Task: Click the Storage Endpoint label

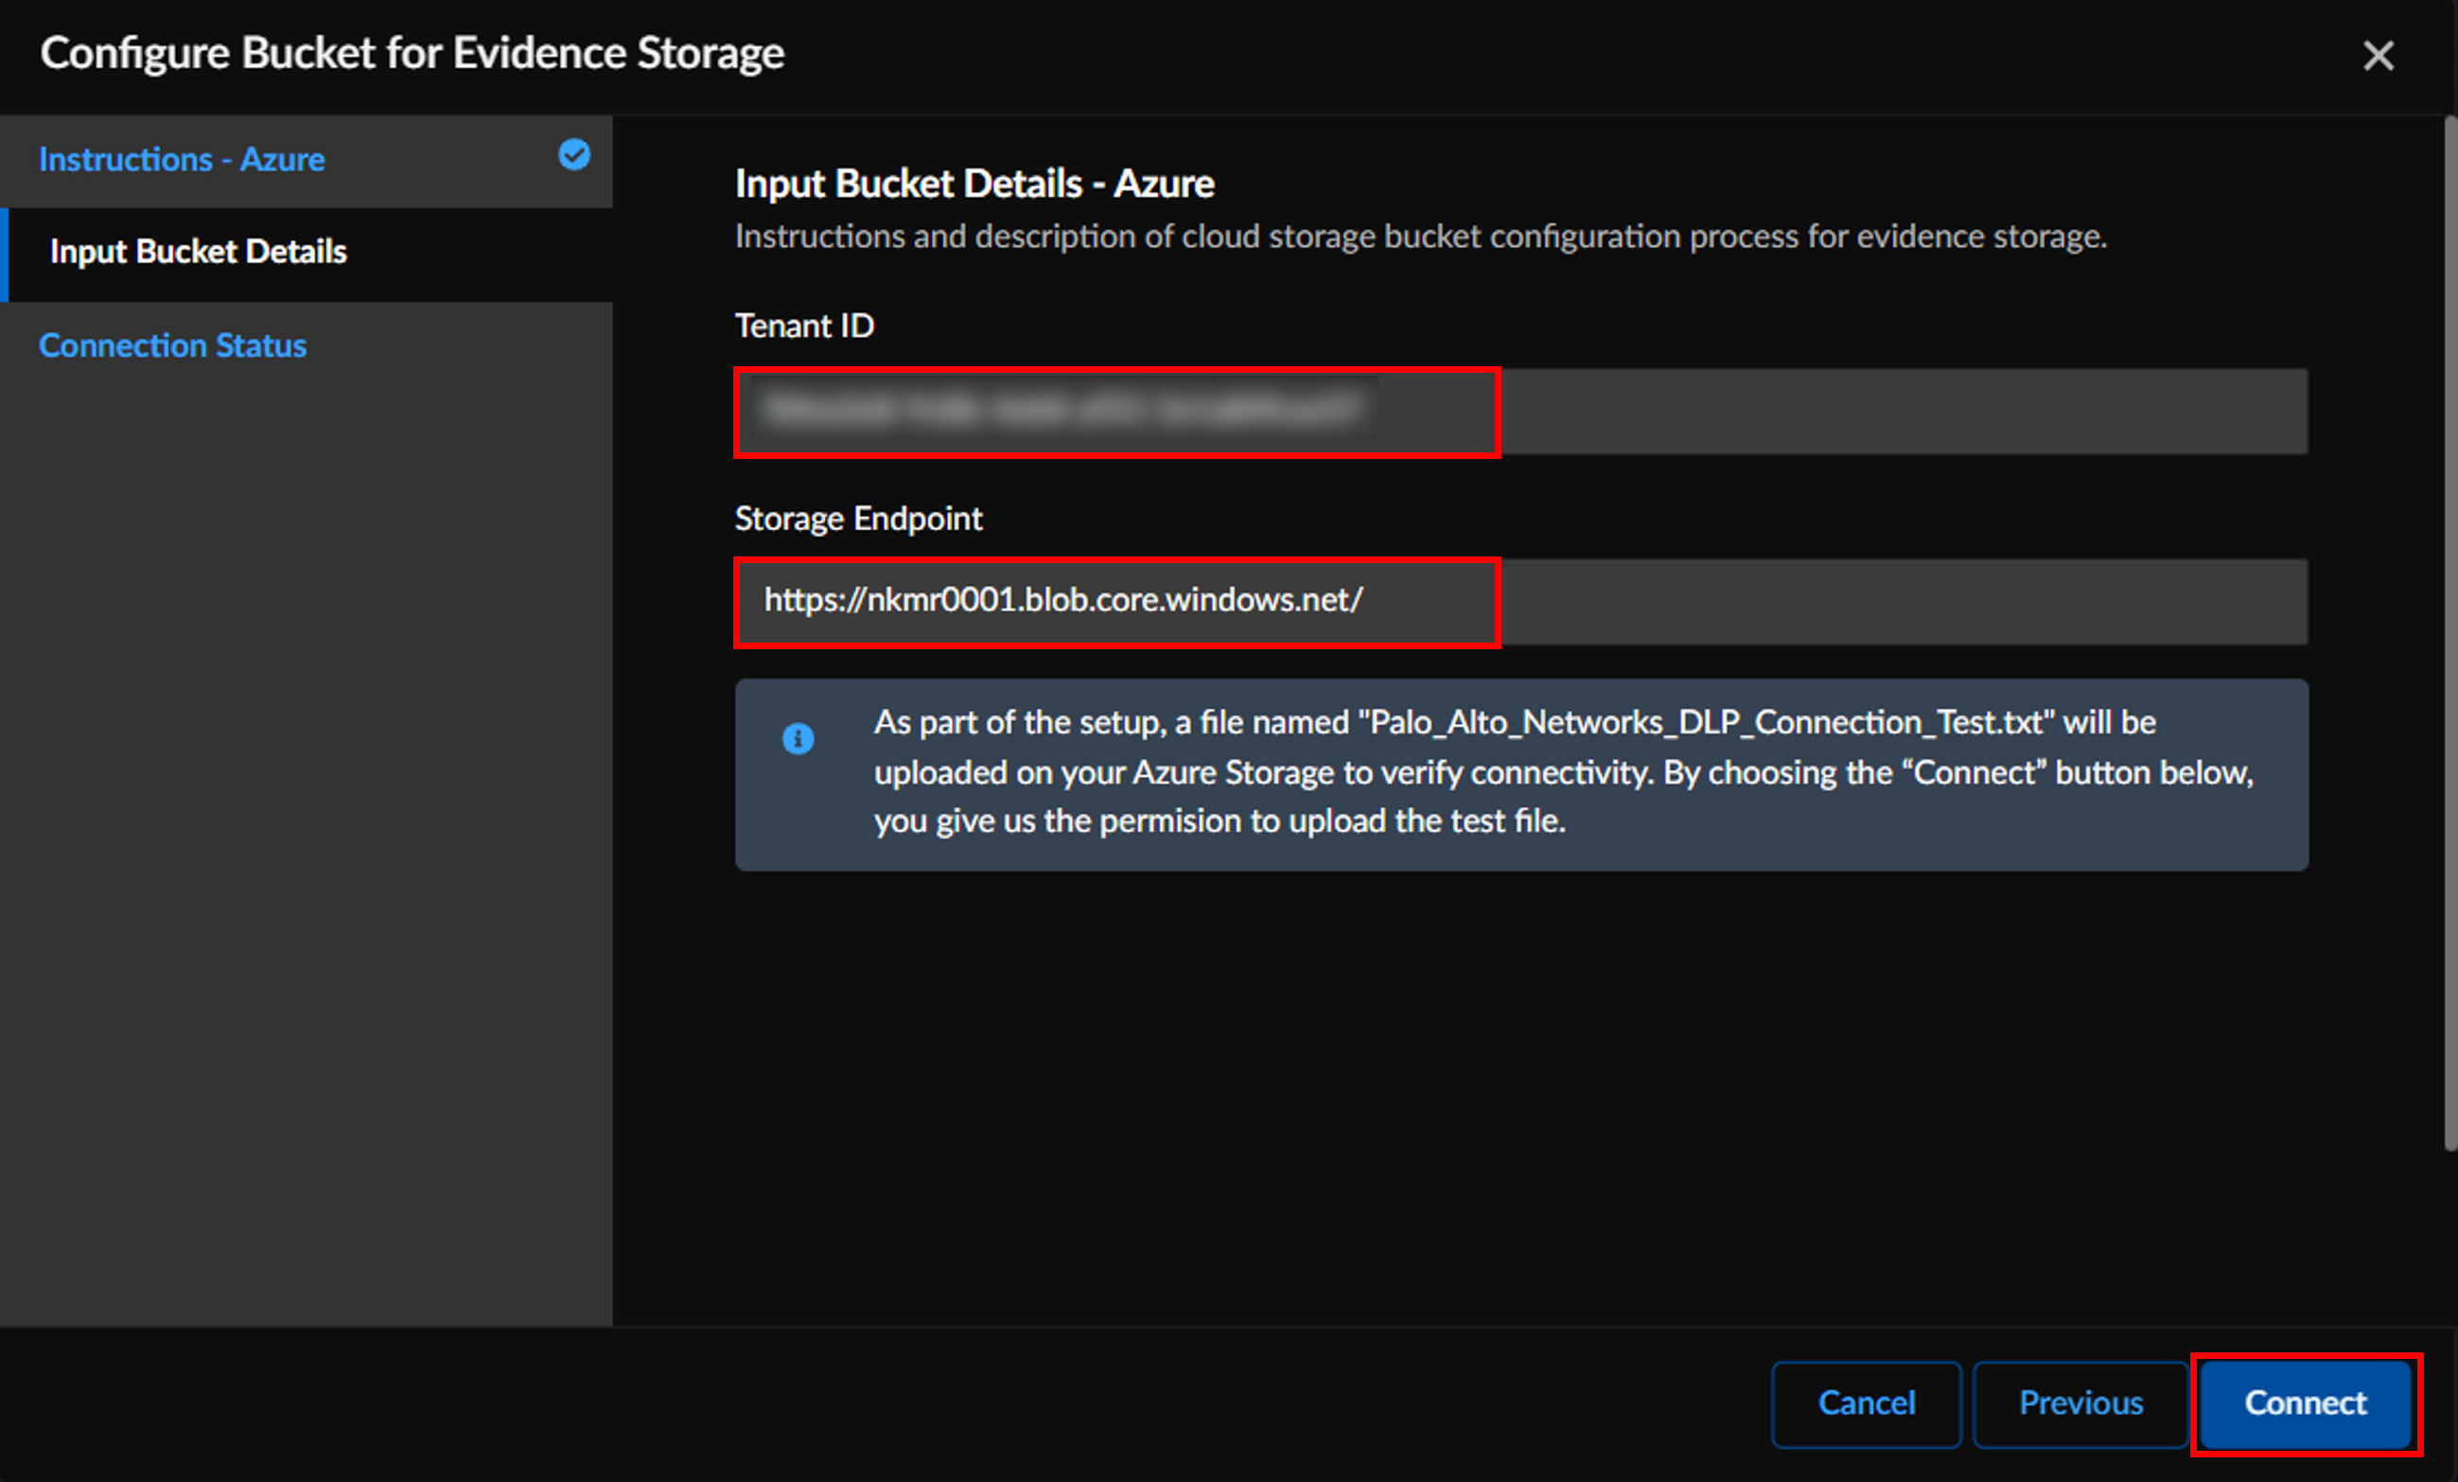Action: (858, 519)
